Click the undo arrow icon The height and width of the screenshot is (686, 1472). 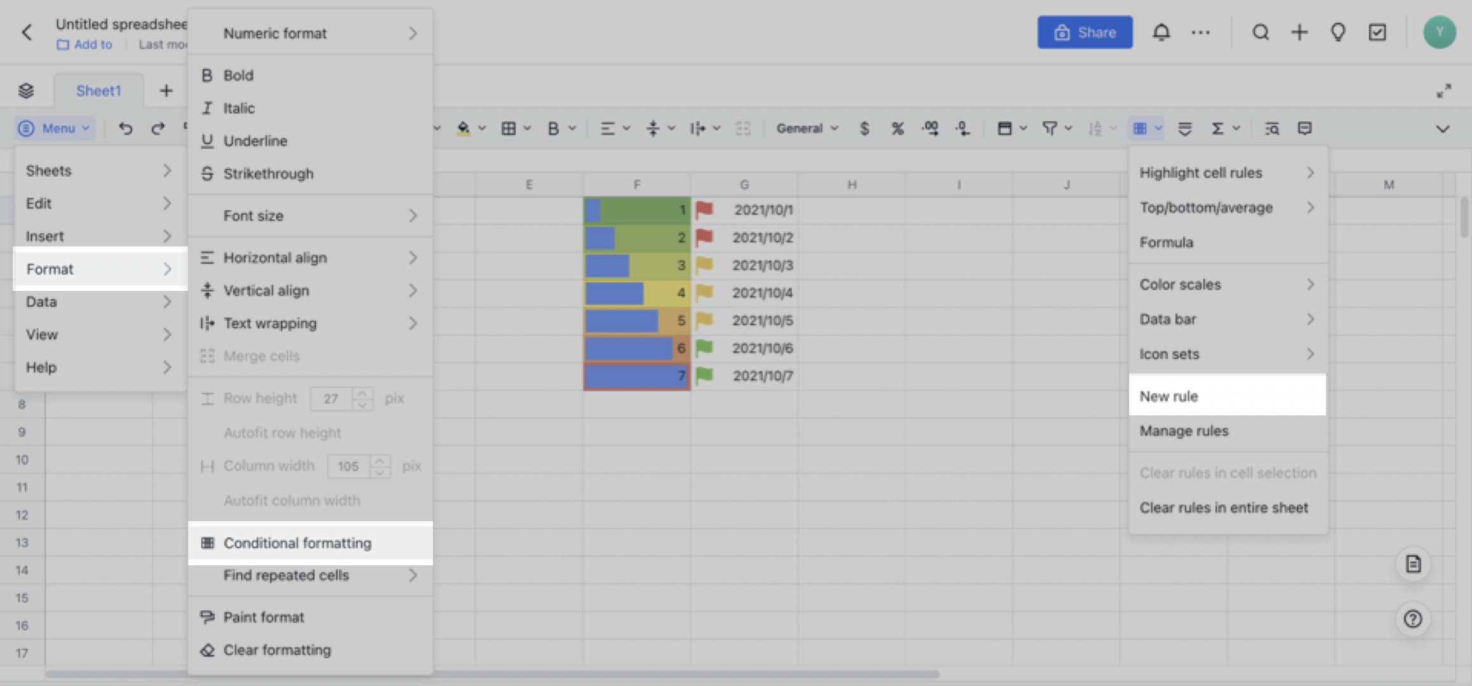[x=126, y=128]
